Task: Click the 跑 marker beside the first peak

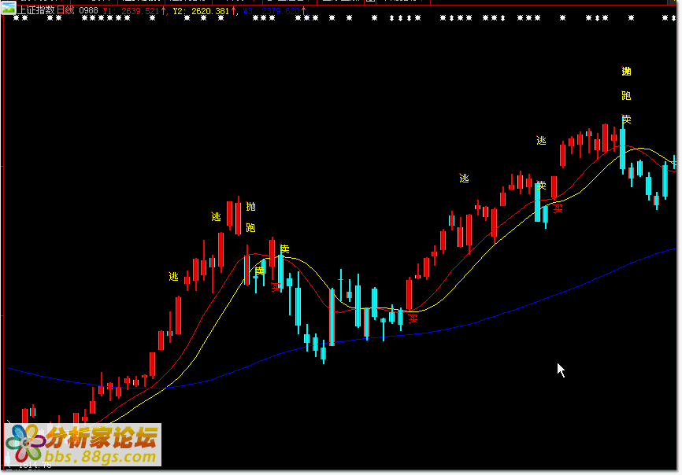Action: pyautogui.click(x=250, y=227)
